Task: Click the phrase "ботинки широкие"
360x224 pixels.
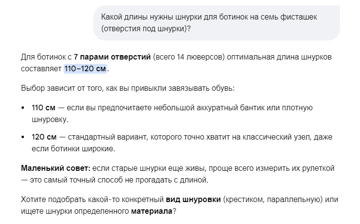Action: tap(82, 149)
